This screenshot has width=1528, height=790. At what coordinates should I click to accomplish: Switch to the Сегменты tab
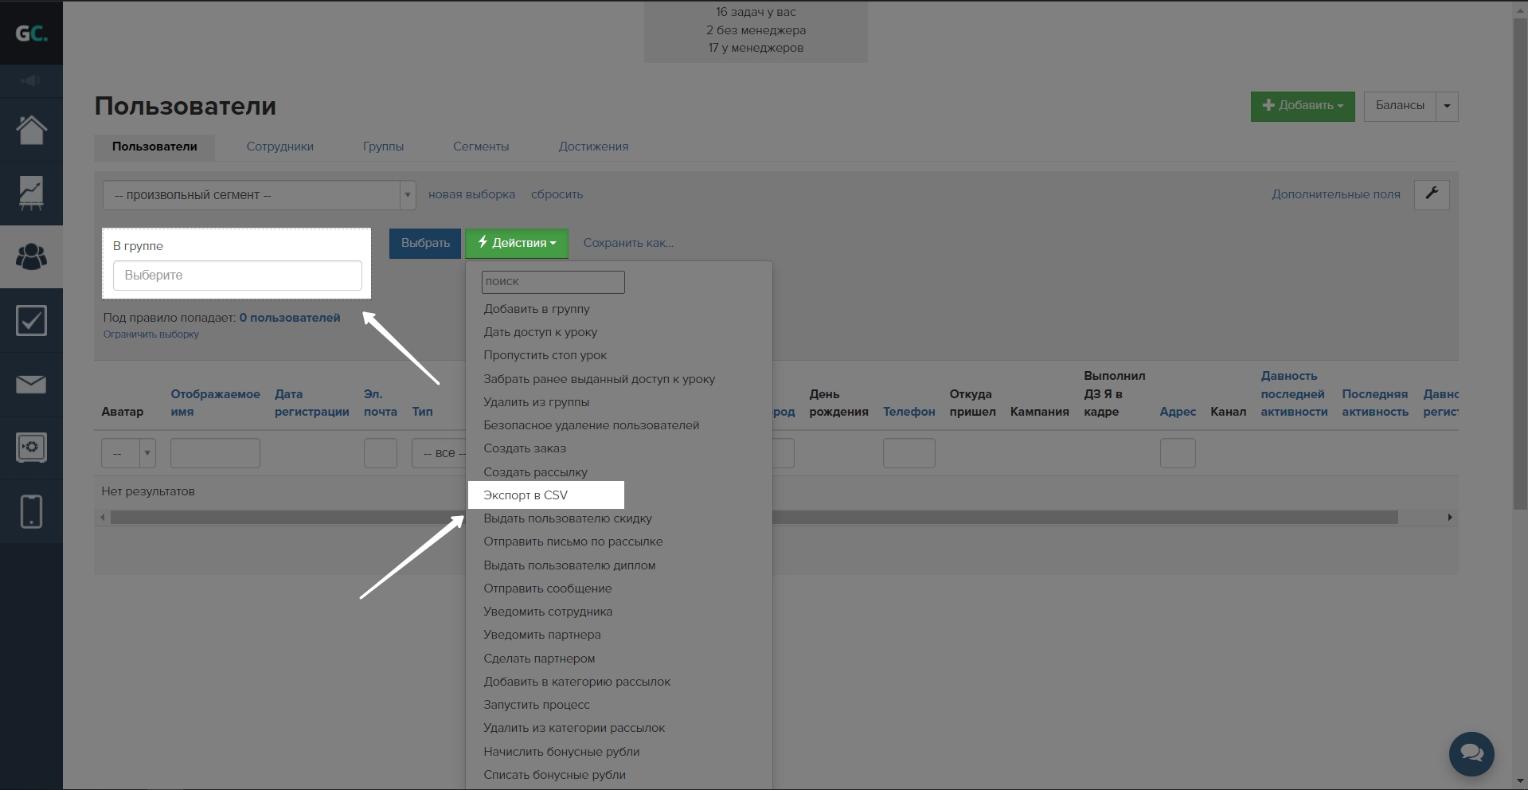(x=481, y=147)
